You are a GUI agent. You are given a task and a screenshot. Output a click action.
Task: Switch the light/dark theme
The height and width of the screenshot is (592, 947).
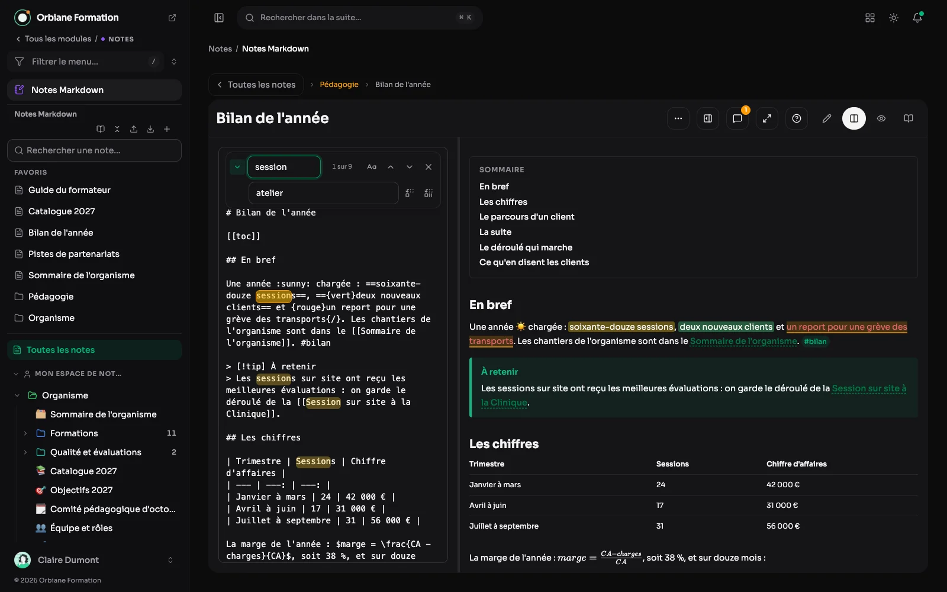[894, 18]
